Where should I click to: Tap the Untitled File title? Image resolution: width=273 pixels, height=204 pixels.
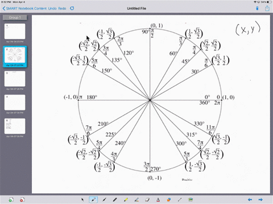[136, 8]
